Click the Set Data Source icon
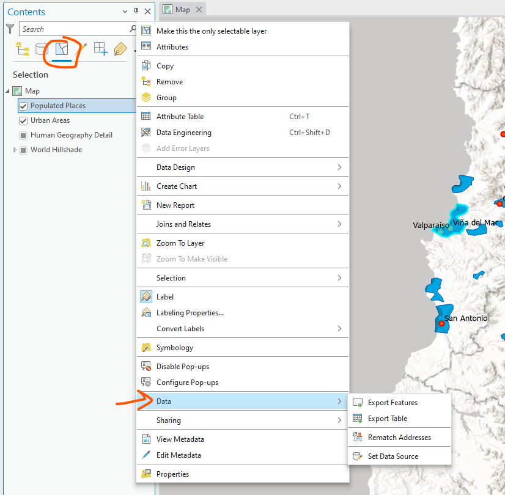The image size is (505, 495). click(x=358, y=456)
